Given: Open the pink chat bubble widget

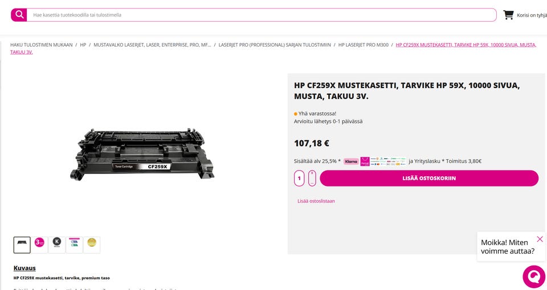Looking at the screenshot, I should pos(534,277).
